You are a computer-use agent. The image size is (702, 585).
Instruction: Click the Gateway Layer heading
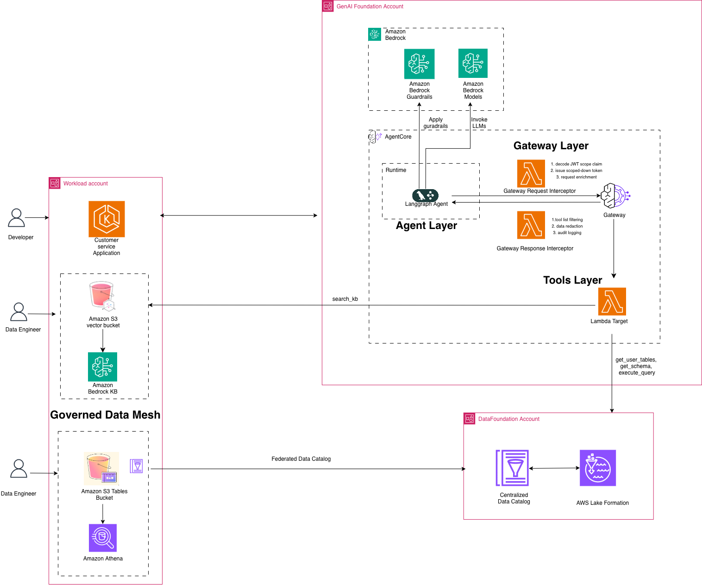coord(551,146)
